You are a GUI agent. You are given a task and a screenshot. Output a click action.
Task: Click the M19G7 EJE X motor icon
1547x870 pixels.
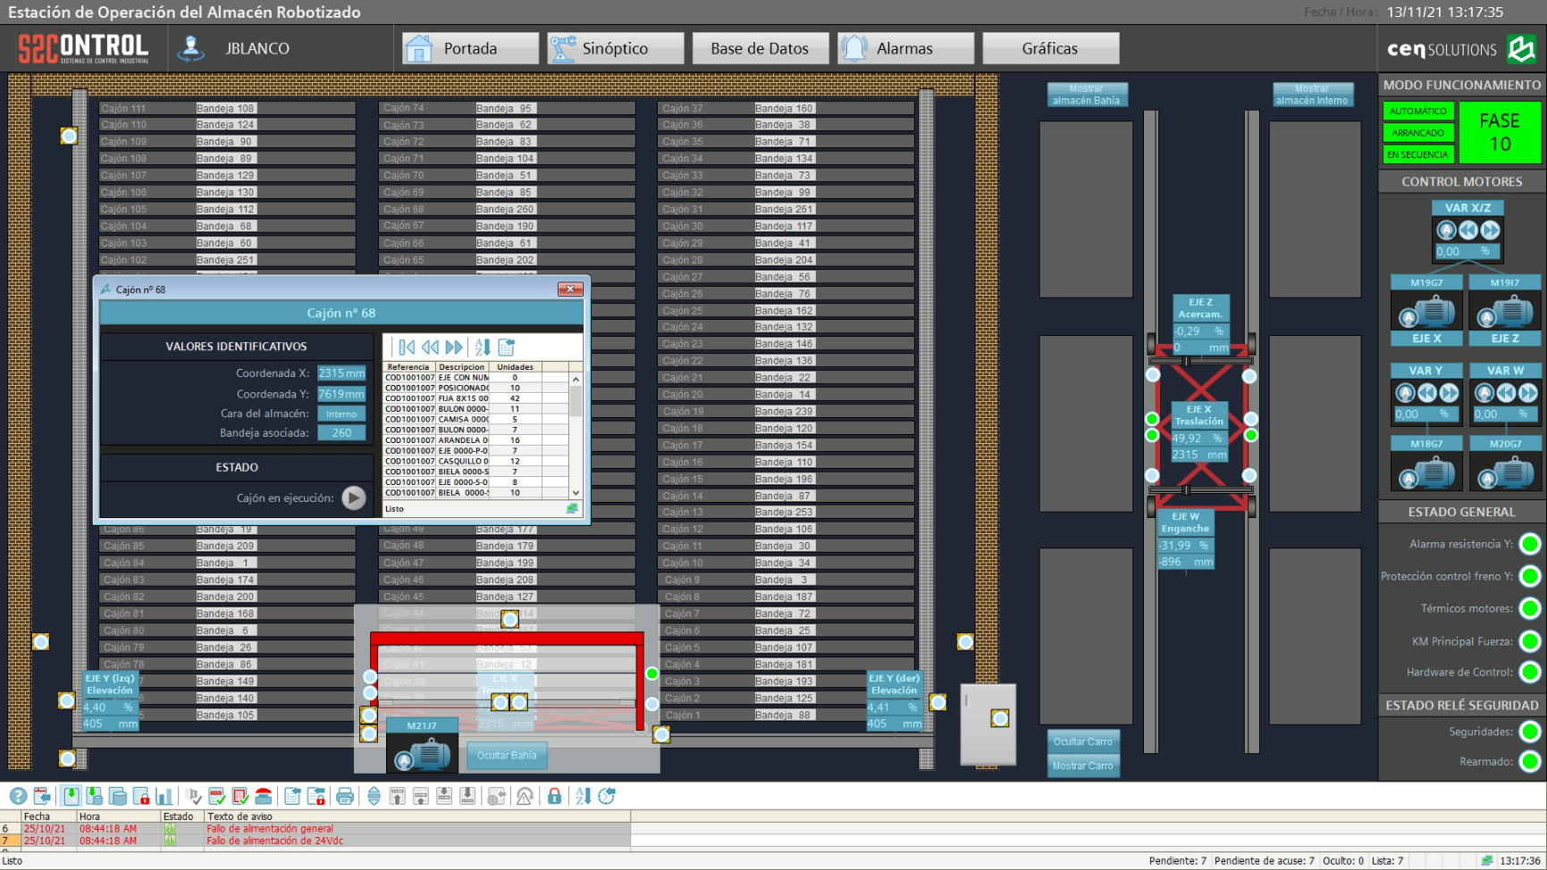point(1426,313)
